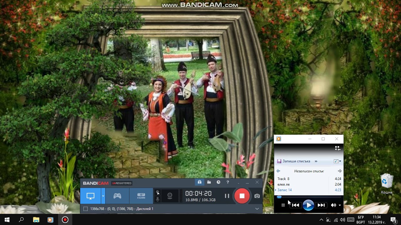This screenshot has width=401, height=225.
Task: Go to next list with right arrow
Action: (340, 171)
